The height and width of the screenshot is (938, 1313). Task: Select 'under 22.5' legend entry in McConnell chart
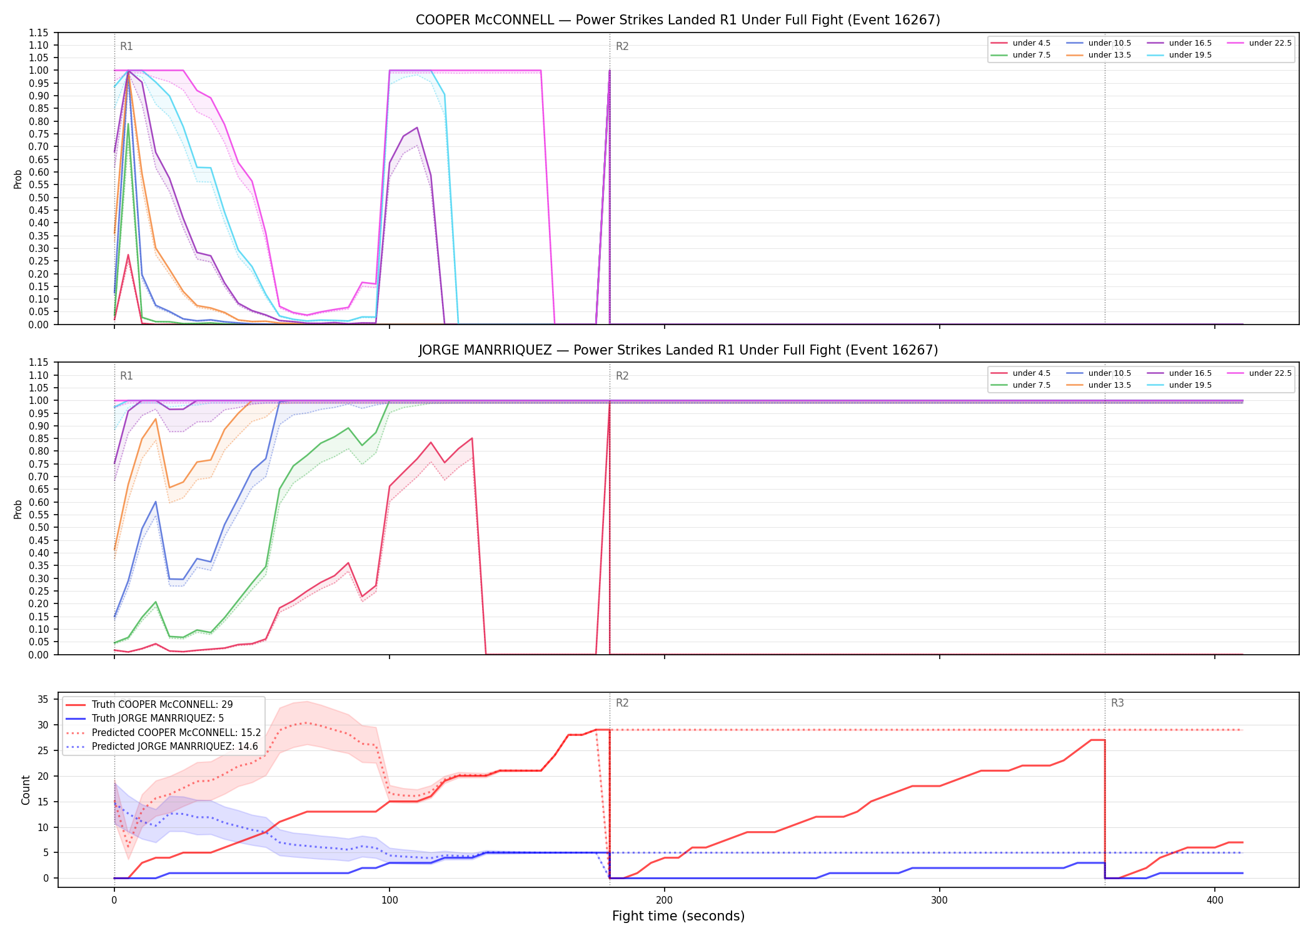(1259, 43)
